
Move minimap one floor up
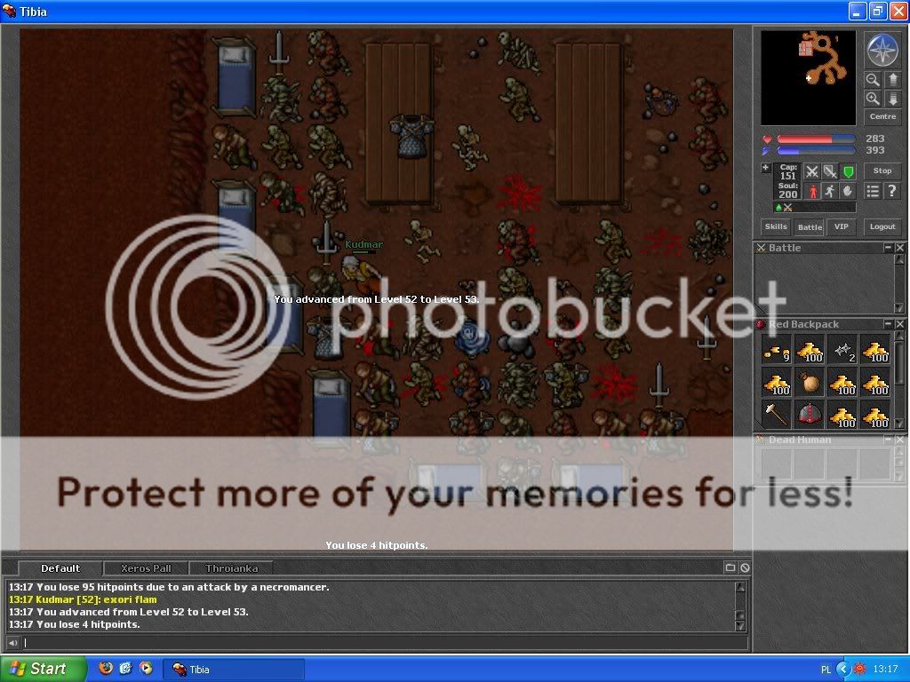click(892, 79)
